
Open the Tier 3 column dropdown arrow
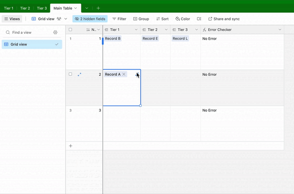tap(196, 30)
